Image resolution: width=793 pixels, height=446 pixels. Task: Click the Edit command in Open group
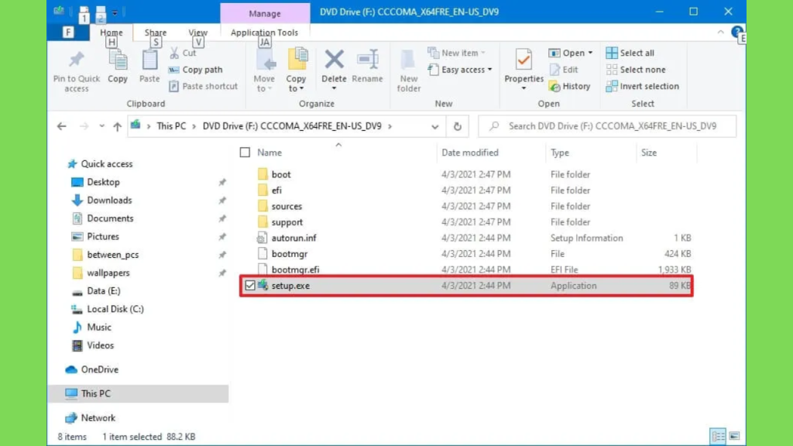click(x=564, y=69)
